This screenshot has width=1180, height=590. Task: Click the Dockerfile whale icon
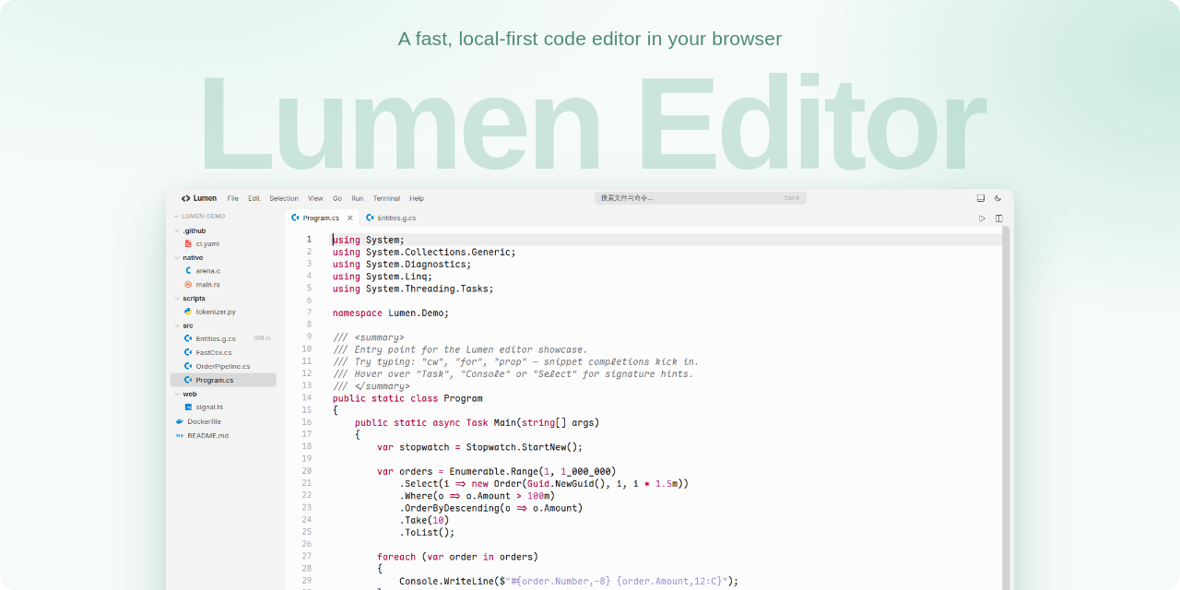[180, 421]
